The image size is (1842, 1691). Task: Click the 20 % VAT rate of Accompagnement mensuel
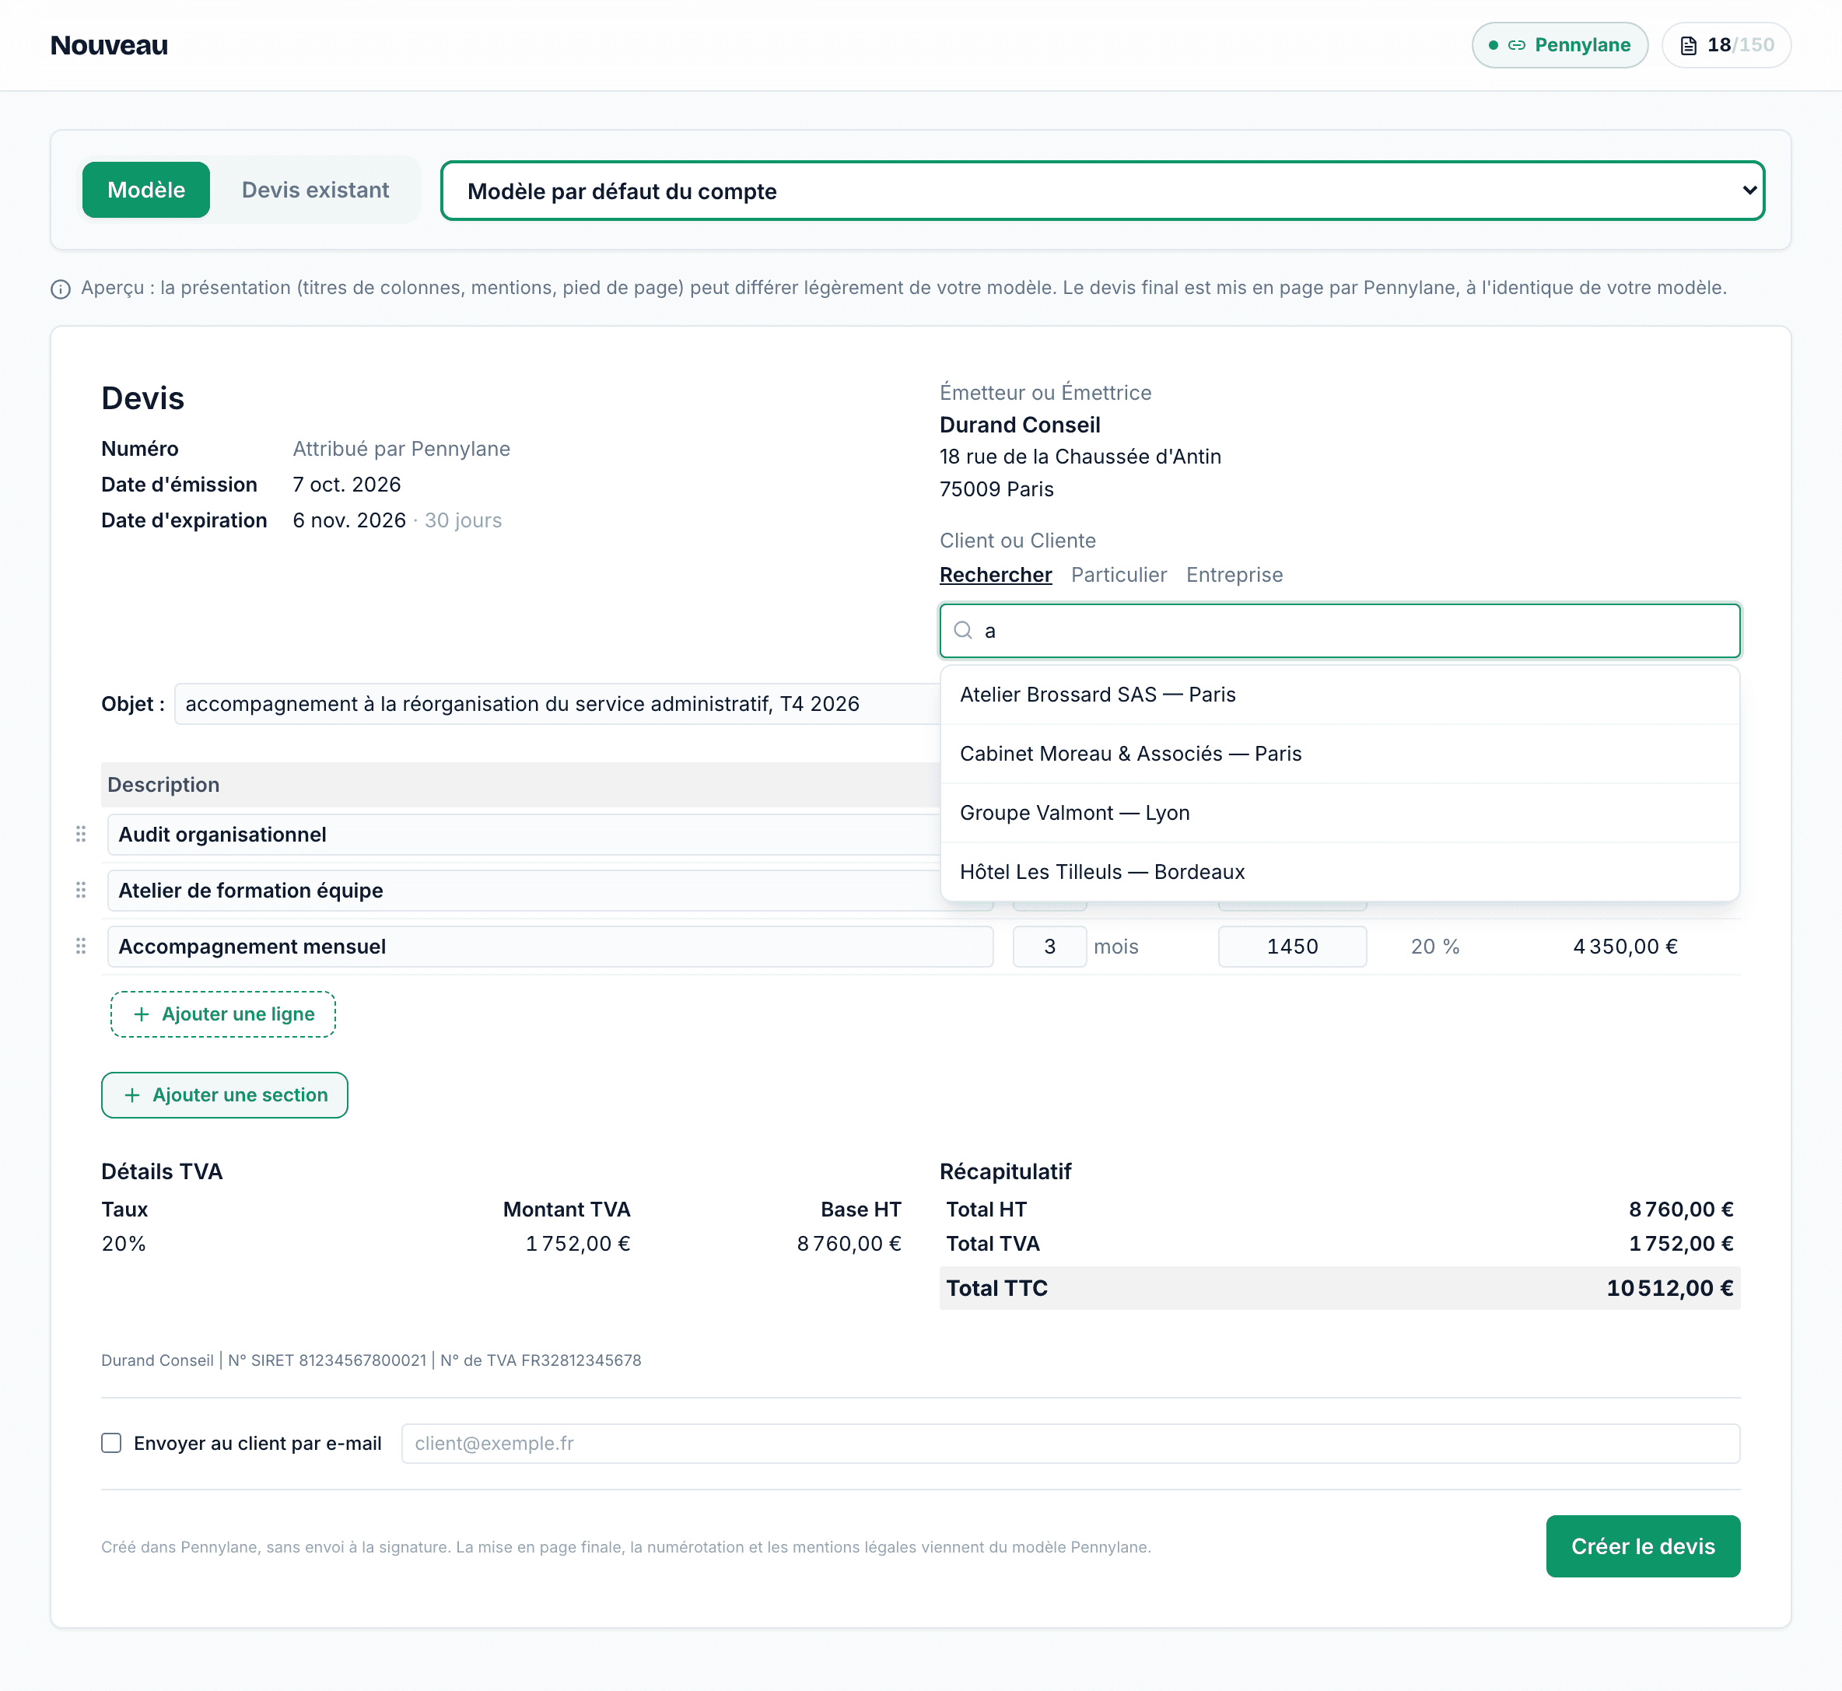[x=1435, y=946]
